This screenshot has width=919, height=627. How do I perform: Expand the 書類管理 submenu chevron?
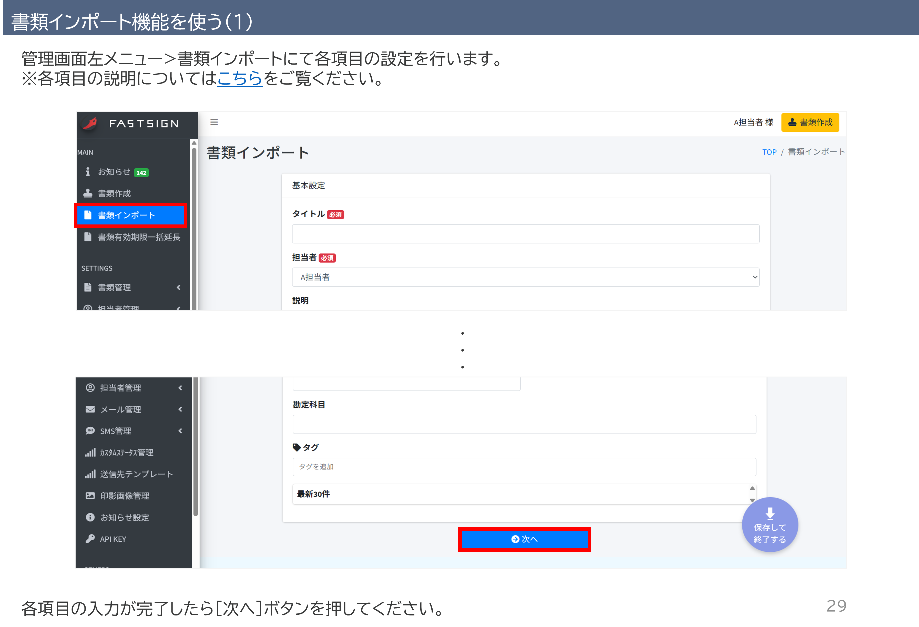pos(179,287)
